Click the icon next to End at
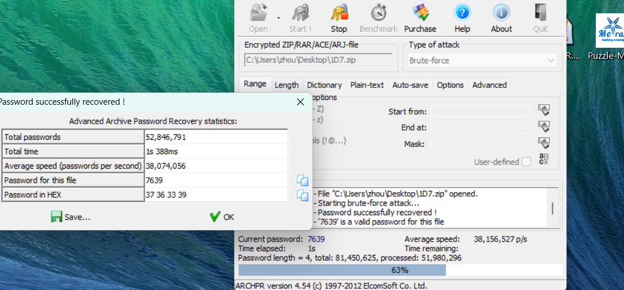Viewport: 624px width, 290px height. click(x=543, y=127)
